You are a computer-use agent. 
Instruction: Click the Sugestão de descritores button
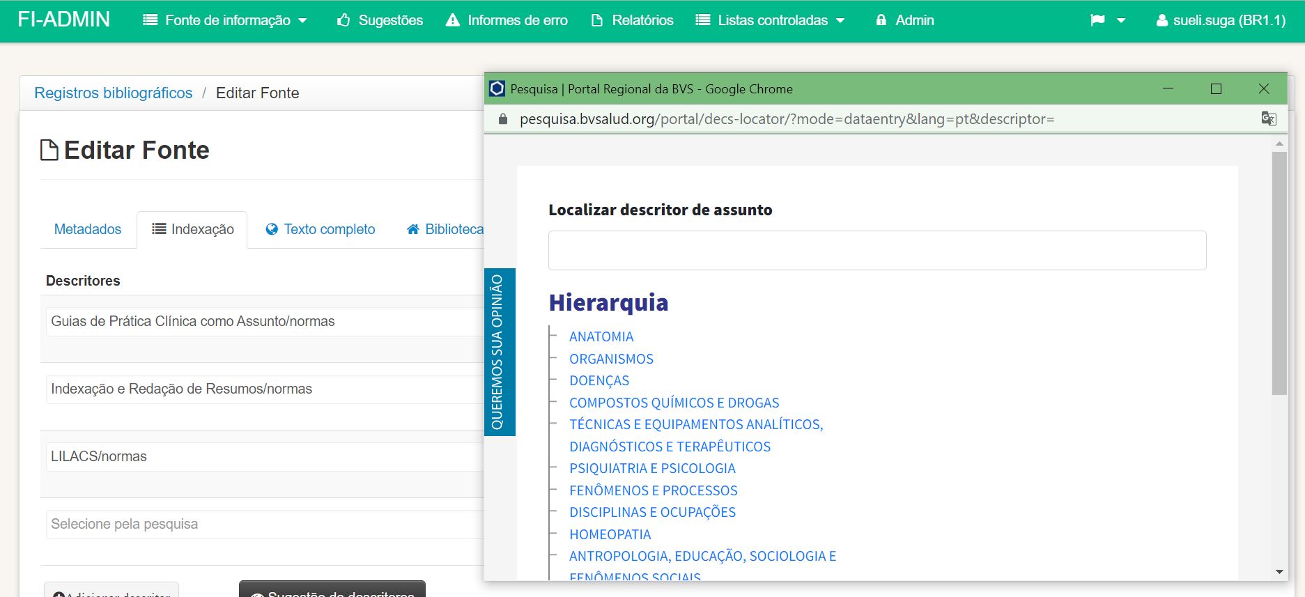332,590
